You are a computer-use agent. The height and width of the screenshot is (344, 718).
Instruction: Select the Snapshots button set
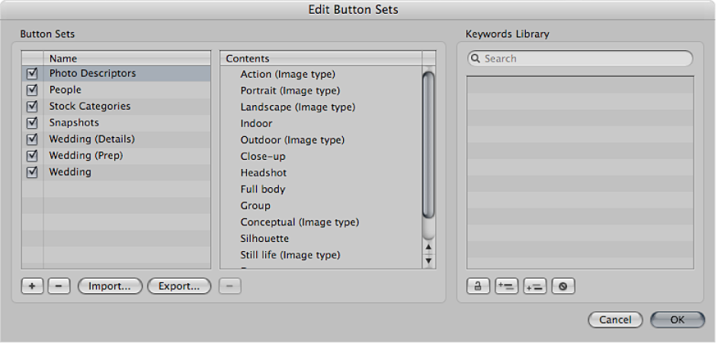(74, 123)
